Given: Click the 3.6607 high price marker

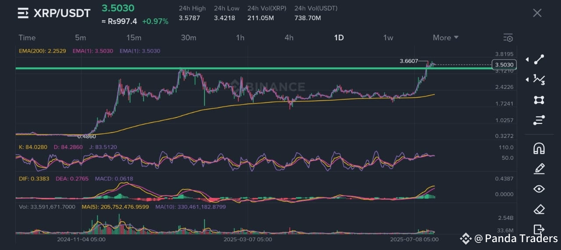Looking at the screenshot, I should pos(409,61).
